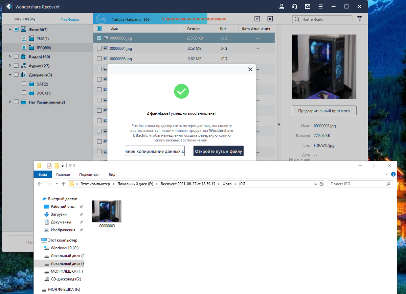Stop the scan with the stop button
Image resolution: width=406 pixels, height=294 pixels.
270,19
